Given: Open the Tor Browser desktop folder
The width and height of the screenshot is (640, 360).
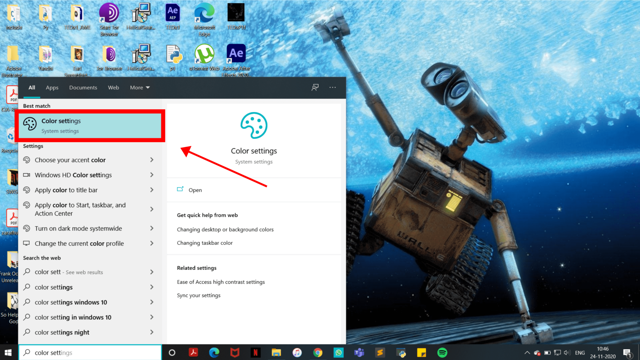Looking at the screenshot, I should (x=109, y=58).
